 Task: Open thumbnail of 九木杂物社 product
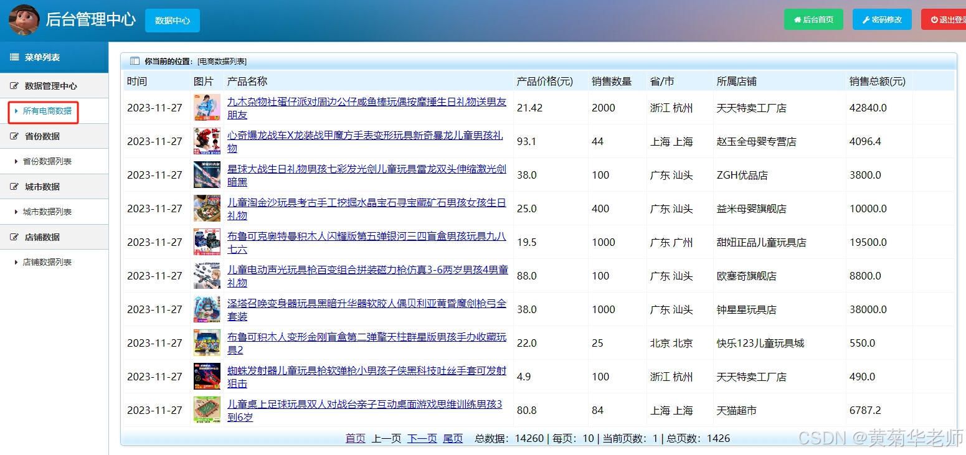click(x=207, y=108)
